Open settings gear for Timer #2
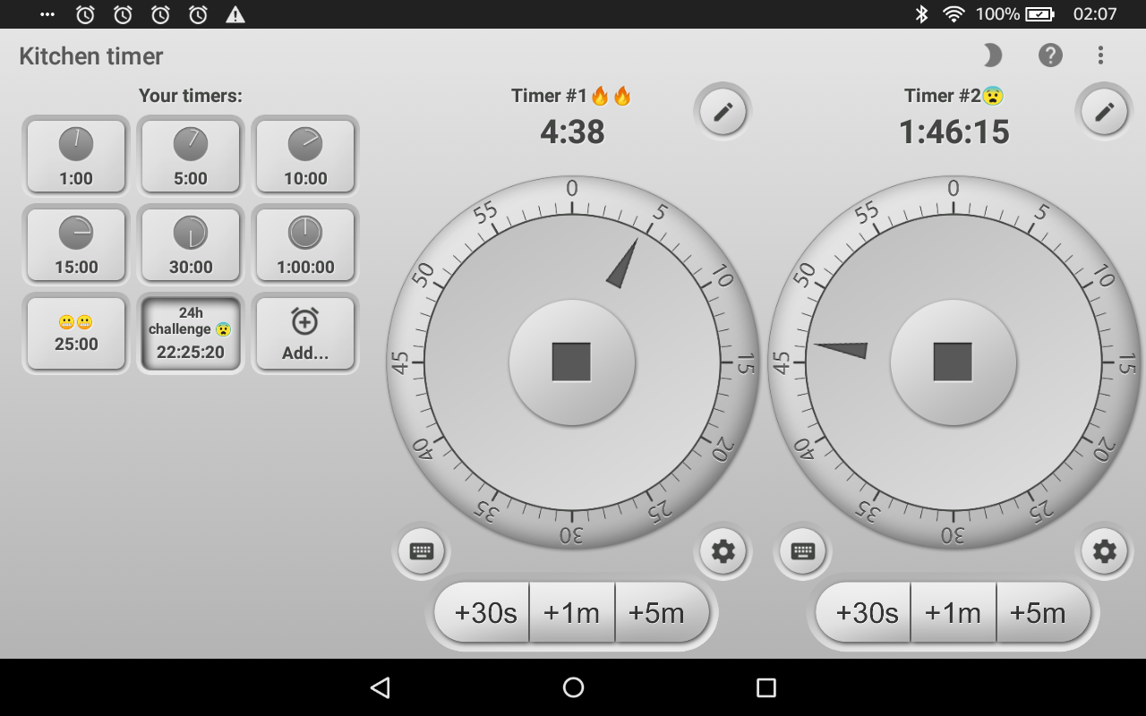 pyautogui.click(x=1103, y=552)
